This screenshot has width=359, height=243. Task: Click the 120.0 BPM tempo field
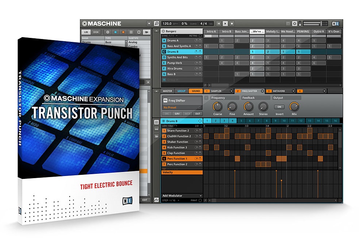[x=170, y=24]
